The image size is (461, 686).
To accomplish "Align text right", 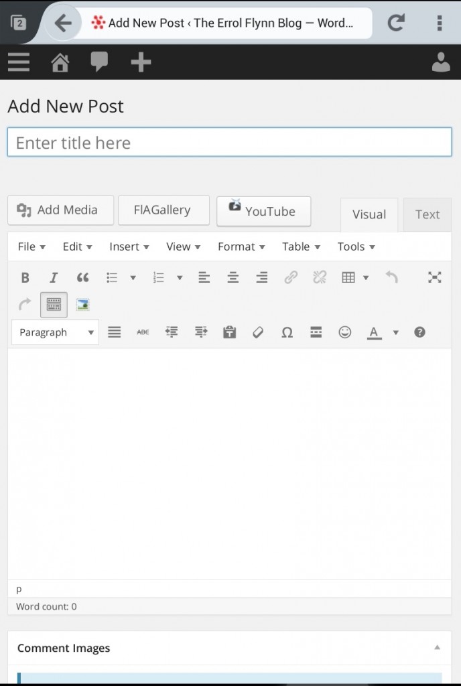I will click(261, 277).
